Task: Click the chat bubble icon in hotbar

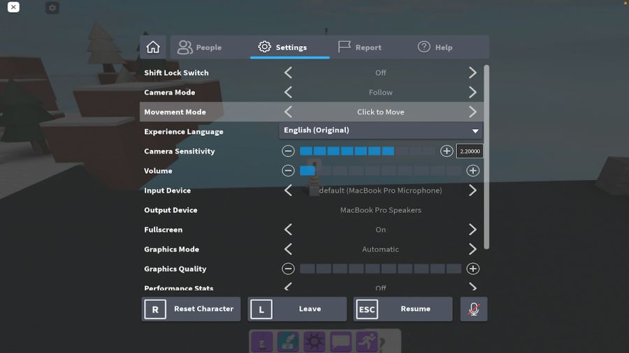Action: (340, 342)
